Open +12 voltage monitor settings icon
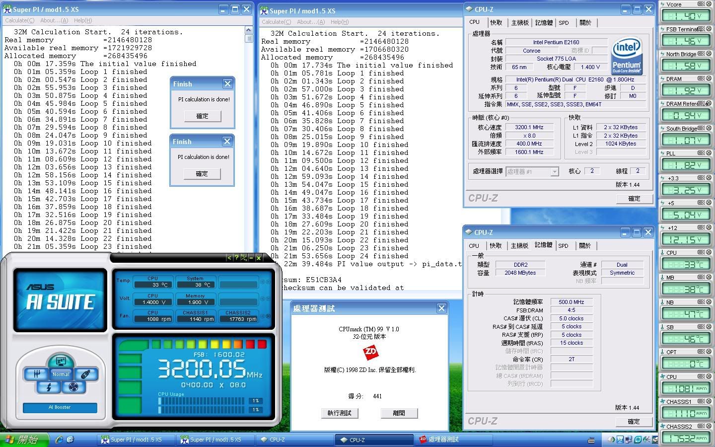 [x=701, y=227]
